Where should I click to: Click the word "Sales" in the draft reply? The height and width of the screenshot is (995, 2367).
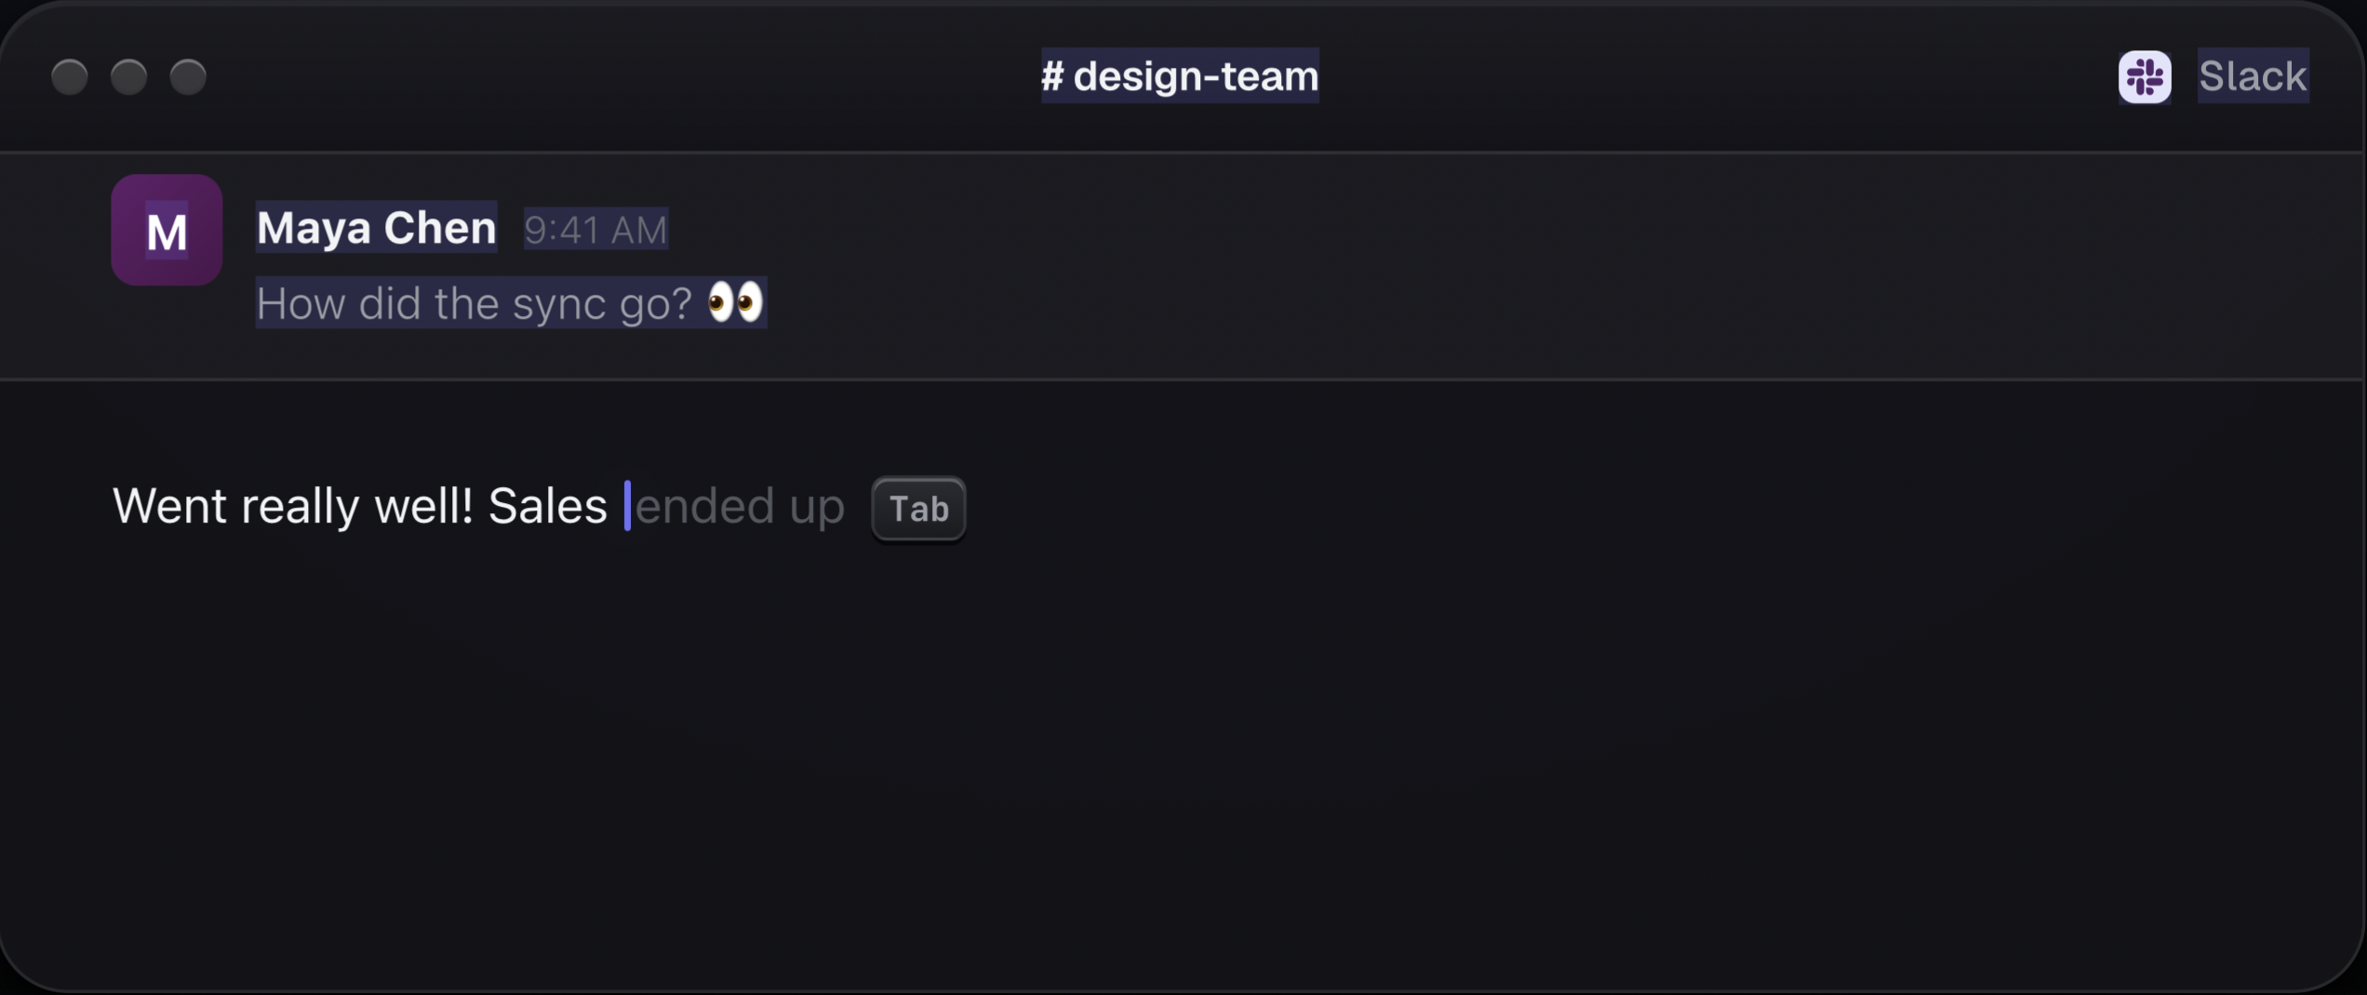coord(547,506)
